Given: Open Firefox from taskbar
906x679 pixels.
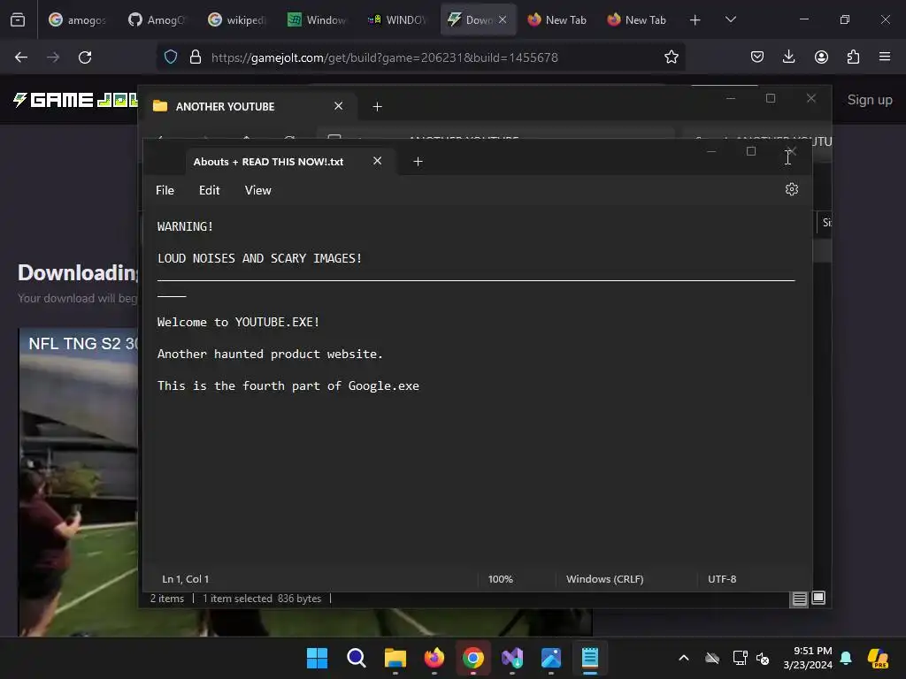Looking at the screenshot, I should [434, 658].
